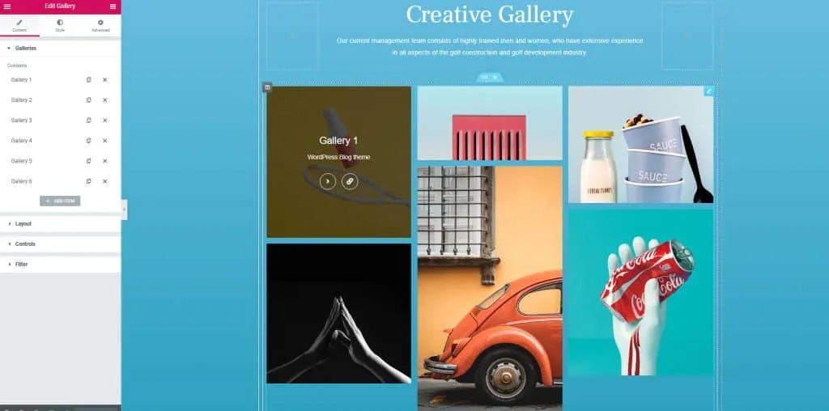The height and width of the screenshot is (411, 829).
Task: Open the Gallery 3 item
Action: tap(21, 121)
